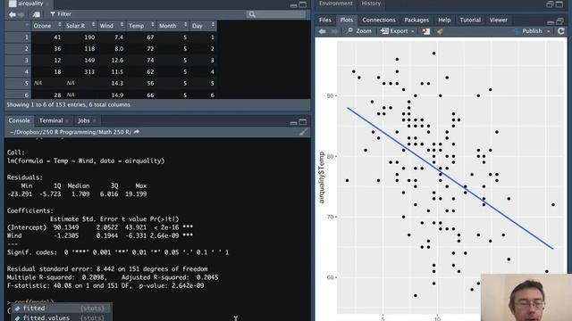Viewport: 572px width, 321px height.
Task: Click the Ozone value 41
Action: (57, 37)
